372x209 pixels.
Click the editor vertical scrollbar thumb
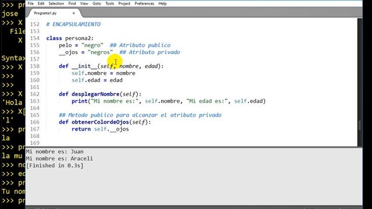point(360,125)
